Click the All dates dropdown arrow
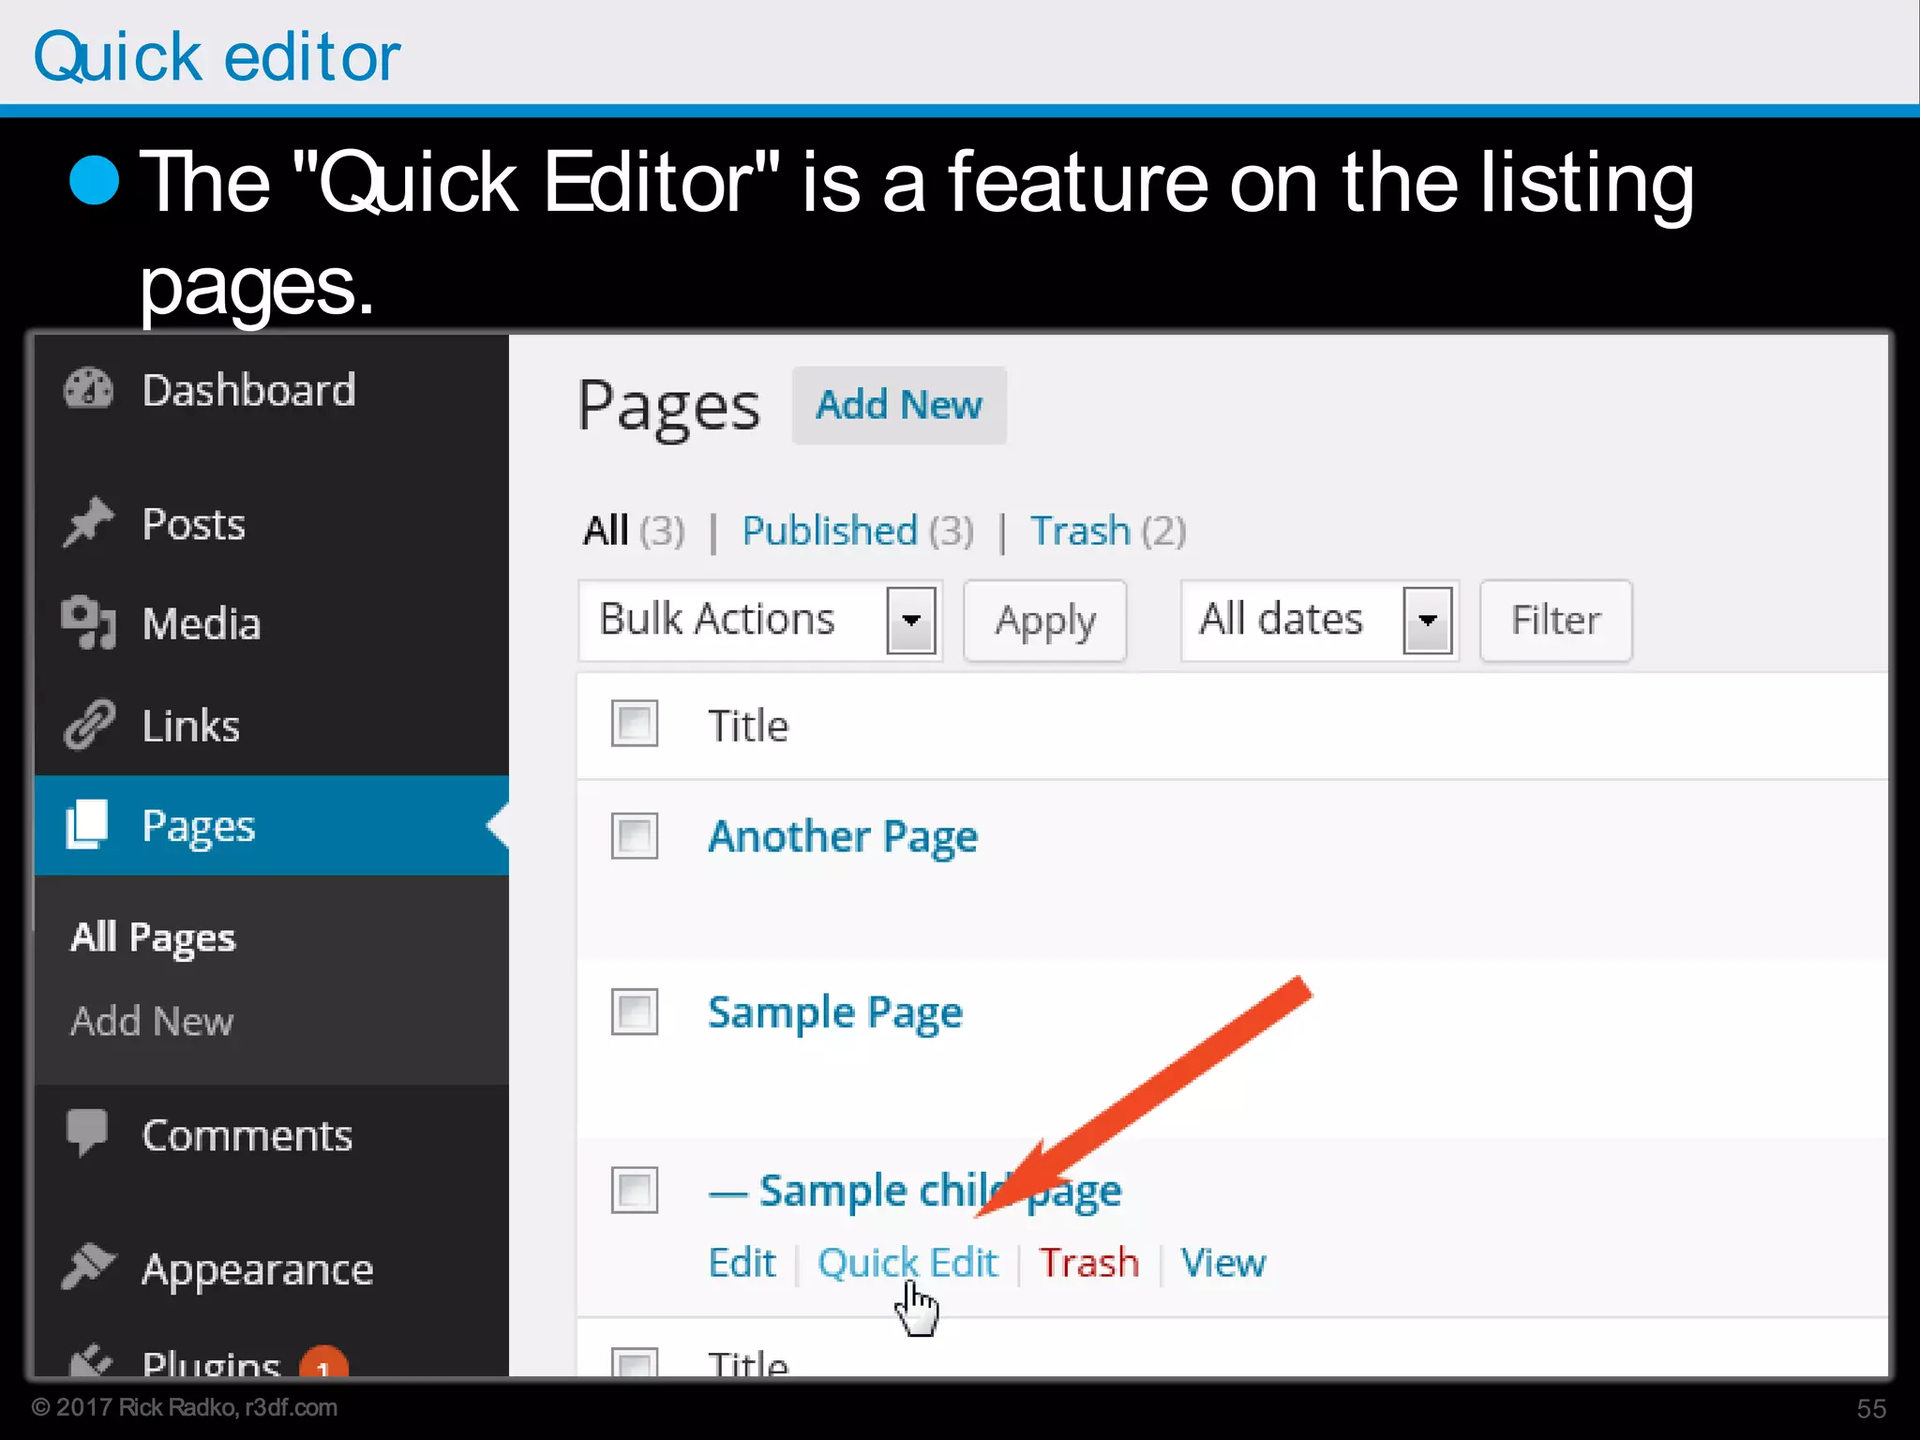The height and width of the screenshot is (1440, 1920). 1428,621
